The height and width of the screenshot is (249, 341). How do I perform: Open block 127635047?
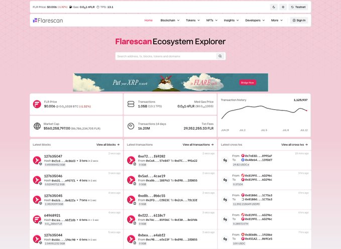[53, 156]
